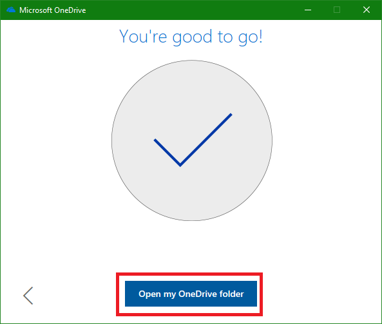382x324 pixels.
Task: Click the blue checkmark in the circle
Action: (193, 140)
